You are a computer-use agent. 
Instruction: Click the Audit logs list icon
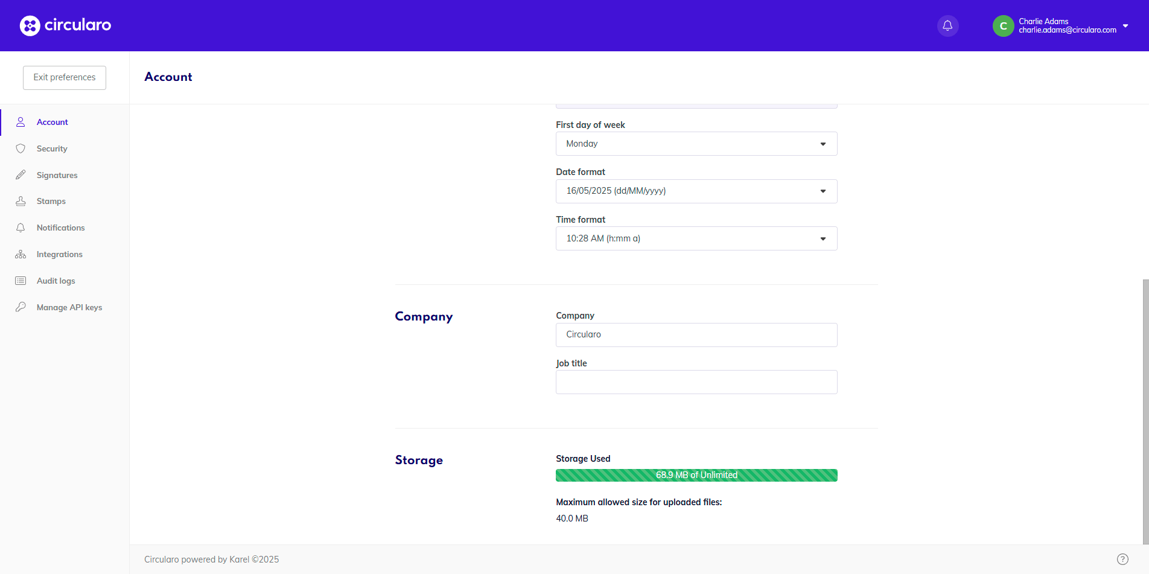(21, 281)
